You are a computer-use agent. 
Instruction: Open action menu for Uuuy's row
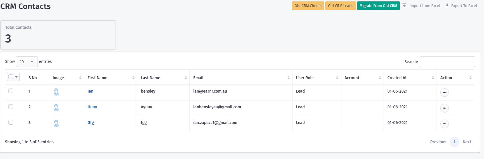pyautogui.click(x=444, y=108)
